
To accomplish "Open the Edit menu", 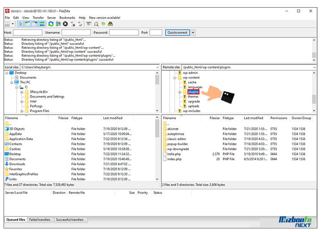I will [16, 18].
